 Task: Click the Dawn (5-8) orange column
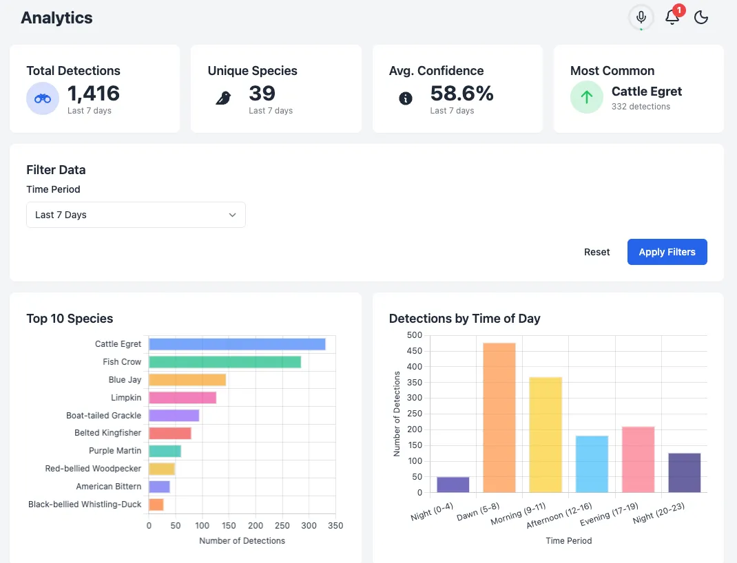[499, 417]
